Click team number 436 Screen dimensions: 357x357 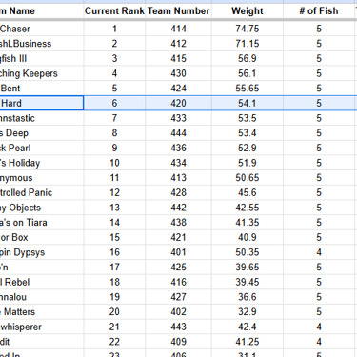(x=178, y=148)
